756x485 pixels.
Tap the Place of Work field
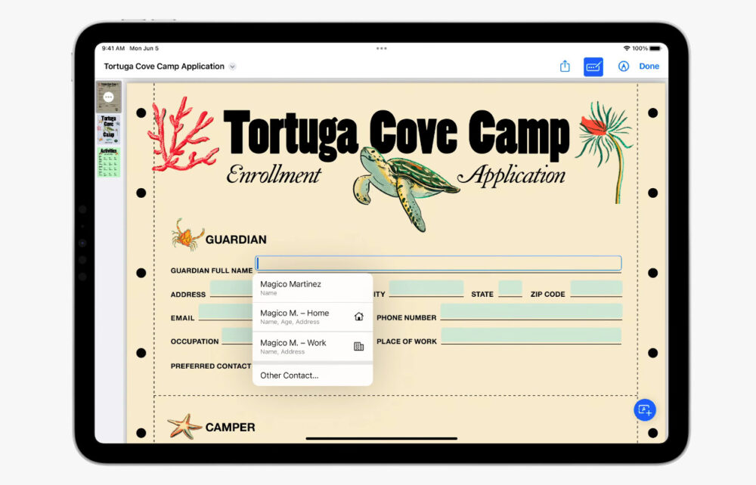coord(531,335)
